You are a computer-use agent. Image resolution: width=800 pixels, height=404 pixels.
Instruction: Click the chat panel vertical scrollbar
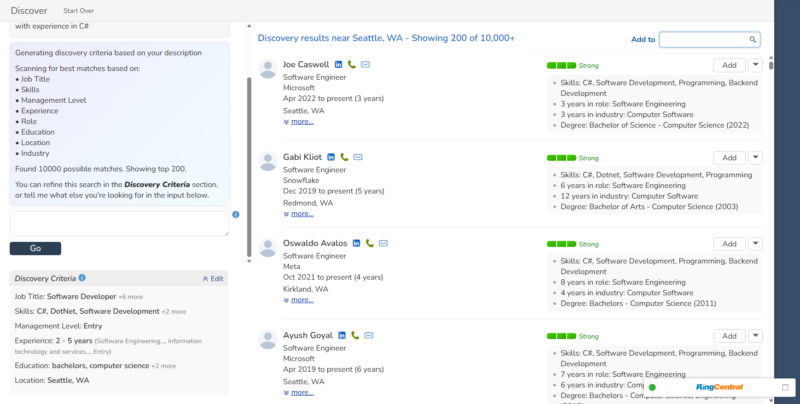click(x=249, y=166)
